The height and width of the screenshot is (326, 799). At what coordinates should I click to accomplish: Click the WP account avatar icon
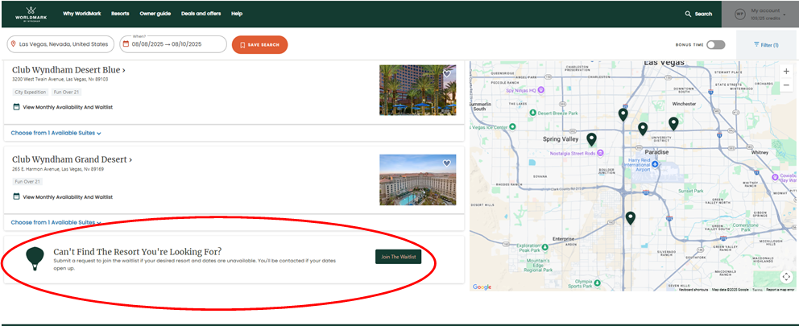(740, 14)
